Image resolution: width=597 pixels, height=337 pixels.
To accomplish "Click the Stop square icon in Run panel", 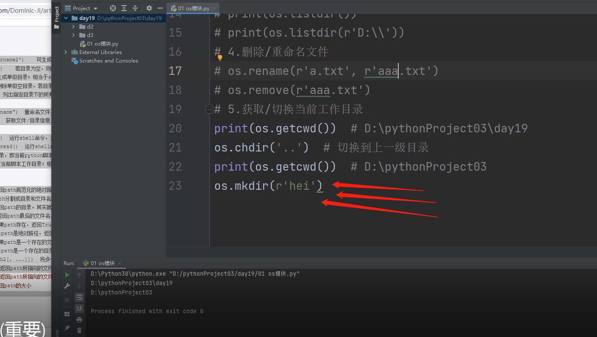I will coord(67,300).
